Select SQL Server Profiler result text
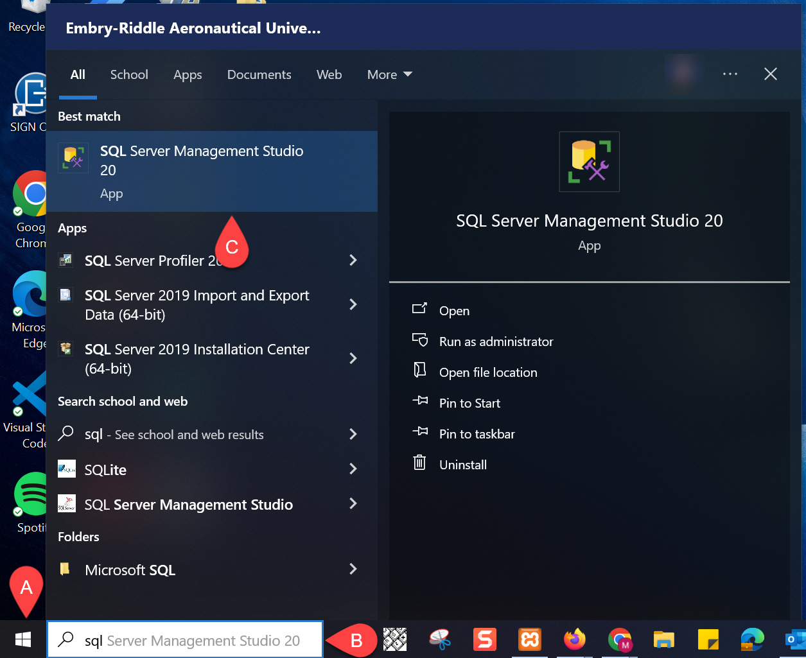806x658 pixels. (x=153, y=261)
